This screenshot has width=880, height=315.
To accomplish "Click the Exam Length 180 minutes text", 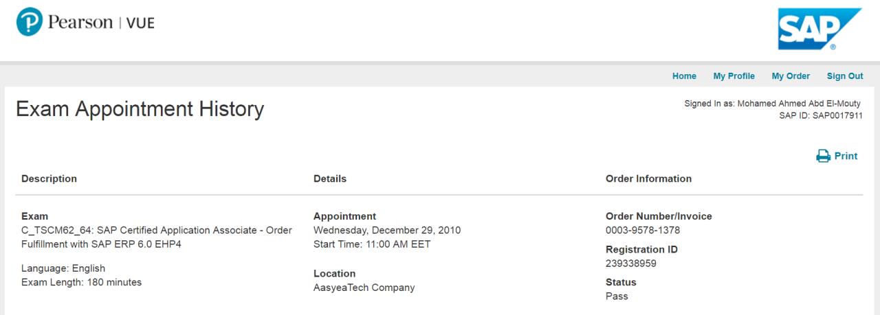I will [81, 282].
